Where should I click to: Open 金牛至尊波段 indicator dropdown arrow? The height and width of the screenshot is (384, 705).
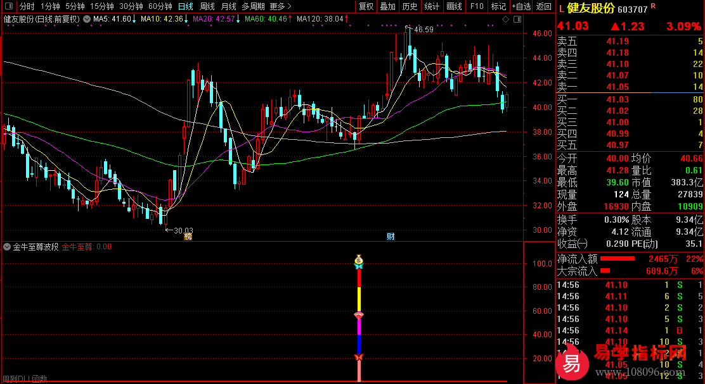click(7, 247)
